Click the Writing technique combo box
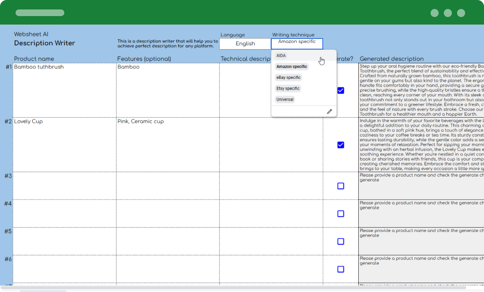Screen dimensions: 484x292 297,43
